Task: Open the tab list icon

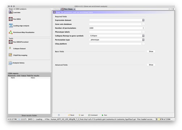Action: click(x=173, y=9)
